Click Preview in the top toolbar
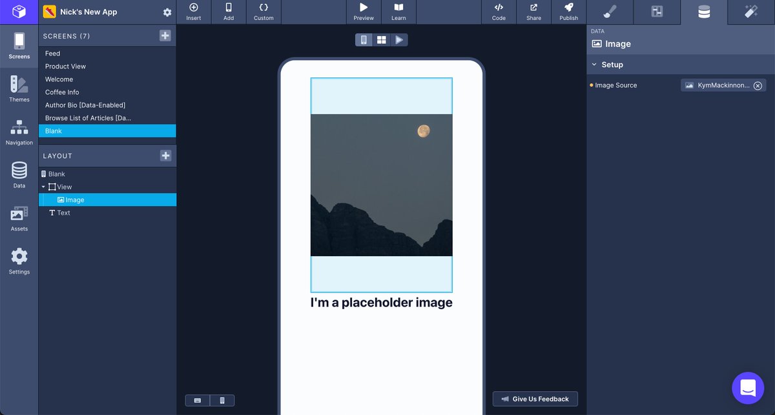Viewport: 775px width, 415px height. [363, 12]
